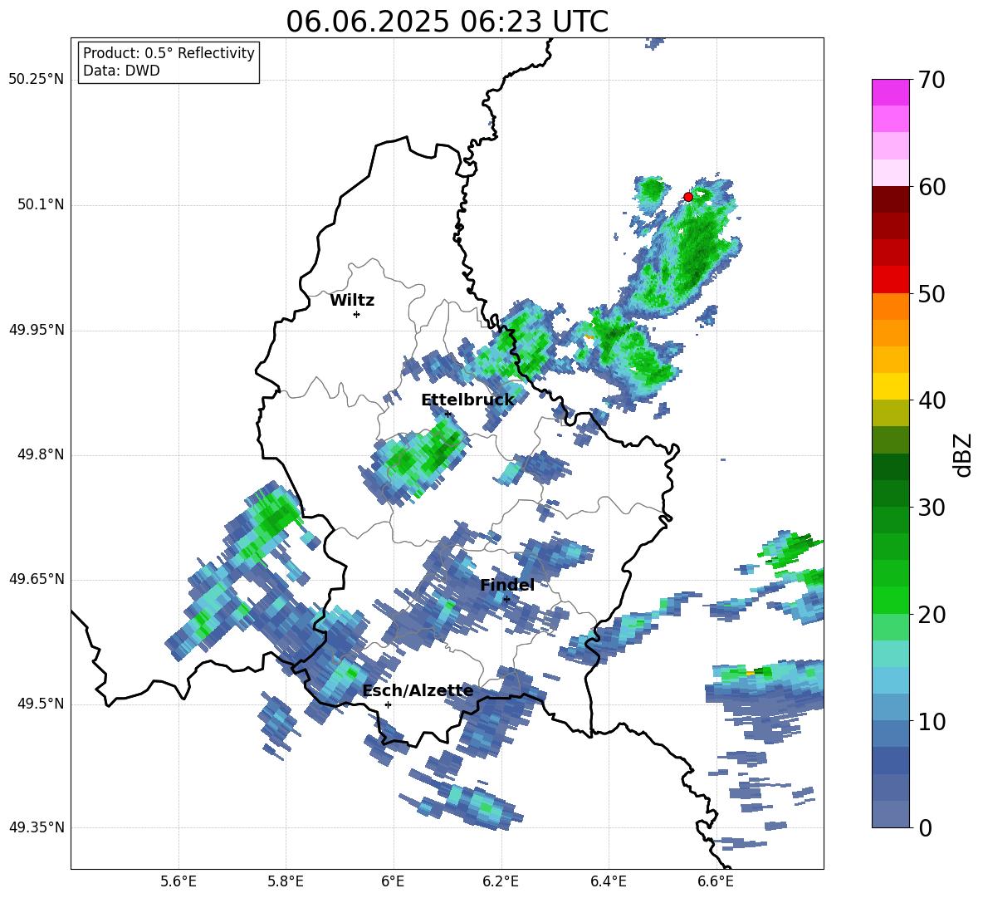Click the 5.8°E longitude label
Image resolution: width=983 pixels, height=898 pixels.
click(x=286, y=881)
